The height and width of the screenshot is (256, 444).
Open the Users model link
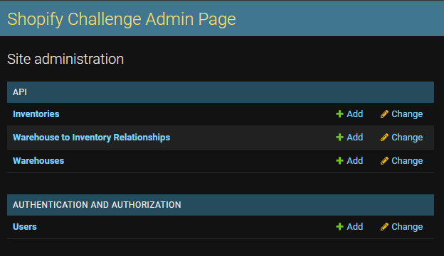25,227
